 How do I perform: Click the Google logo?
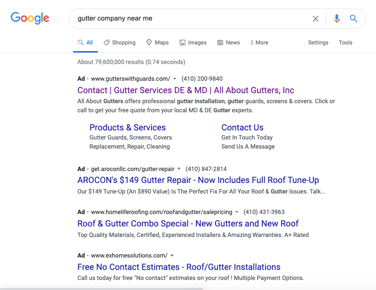pos(30,18)
